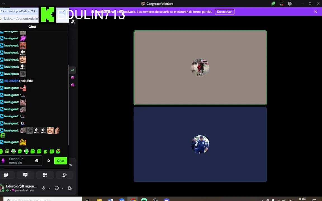This screenshot has height=201, width=322.
Task: Add people to call icon
Action: pyautogui.click(x=73, y=22)
